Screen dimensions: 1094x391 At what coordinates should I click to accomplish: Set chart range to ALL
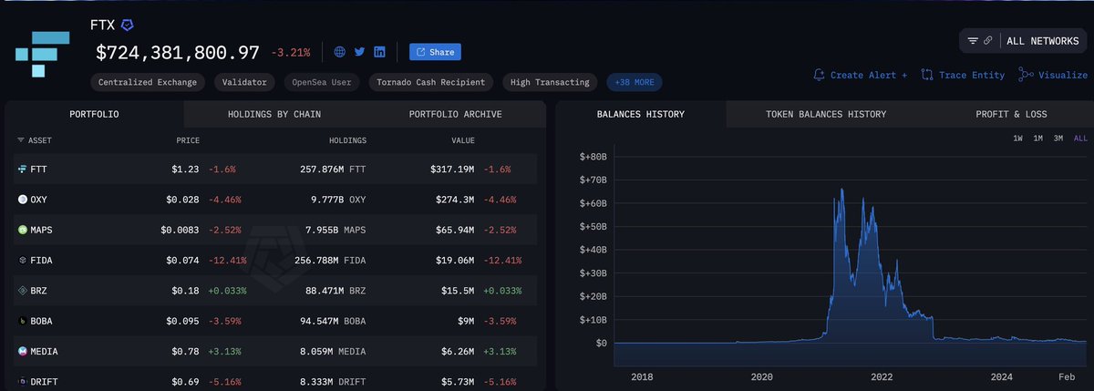point(1080,139)
